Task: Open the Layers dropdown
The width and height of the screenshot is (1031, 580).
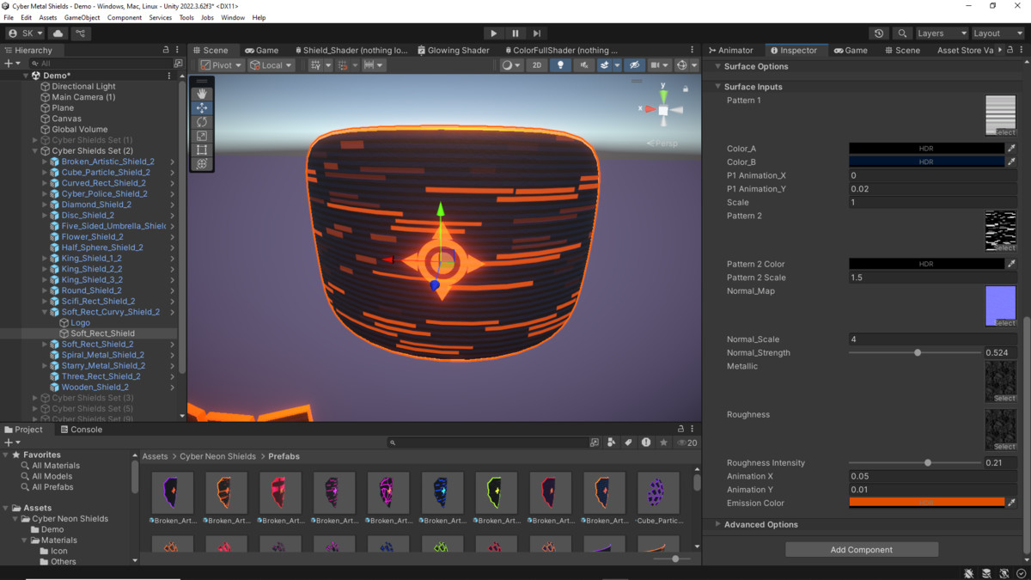Action: point(942,33)
